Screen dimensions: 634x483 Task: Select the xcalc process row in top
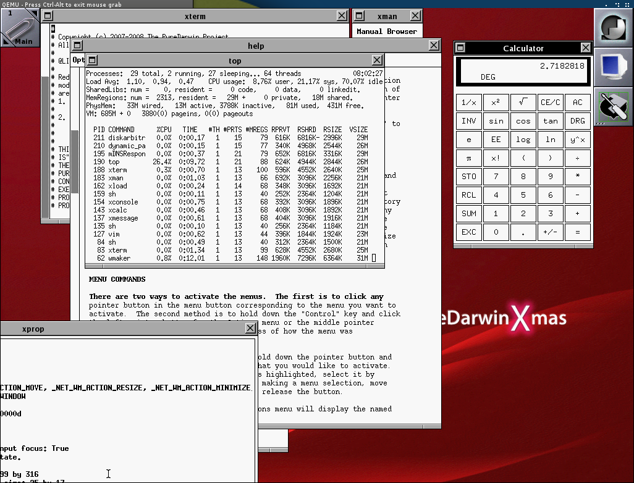(230, 210)
